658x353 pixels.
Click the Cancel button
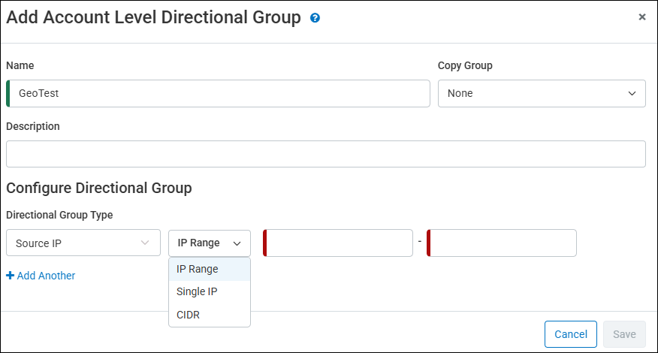pyautogui.click(x=571, y=334)
